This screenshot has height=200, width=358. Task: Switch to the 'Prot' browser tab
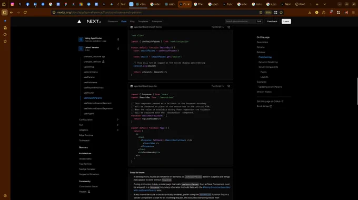[301, 4]
